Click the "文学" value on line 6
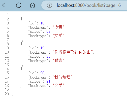 pyautogui.click(x=58, y=35)
